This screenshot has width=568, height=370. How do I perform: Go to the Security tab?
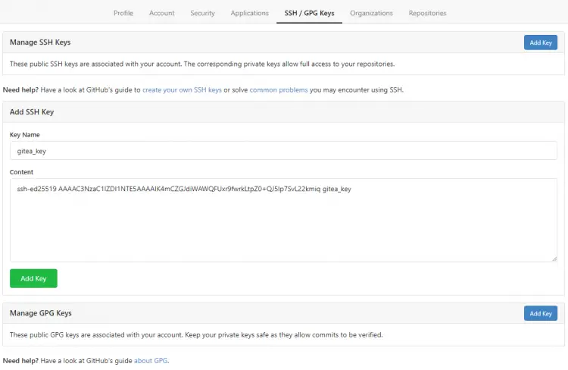[202, 13]
